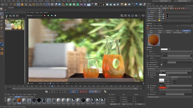Image resolution: width=193 pixels, height=108 pixels.
Task: Add a Cube primitive object
Action: click(x=60, y=4)
